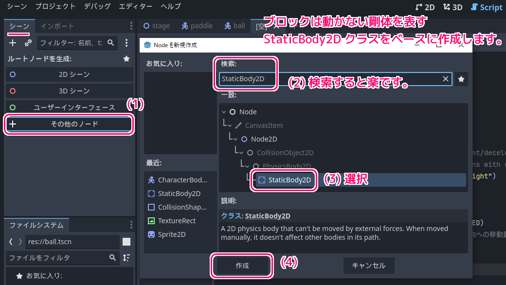Collapse the Node tree root
Screen dimensions: 506x285
point(224,112)
